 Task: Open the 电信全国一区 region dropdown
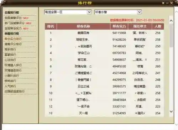(x=68, y=12)
